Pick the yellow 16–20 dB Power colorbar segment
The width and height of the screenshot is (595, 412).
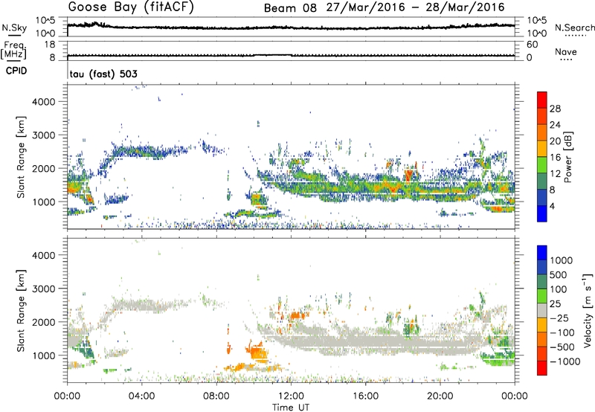542,149
